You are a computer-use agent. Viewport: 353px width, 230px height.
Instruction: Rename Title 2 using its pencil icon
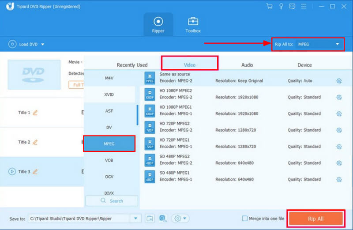click(35, 142)
